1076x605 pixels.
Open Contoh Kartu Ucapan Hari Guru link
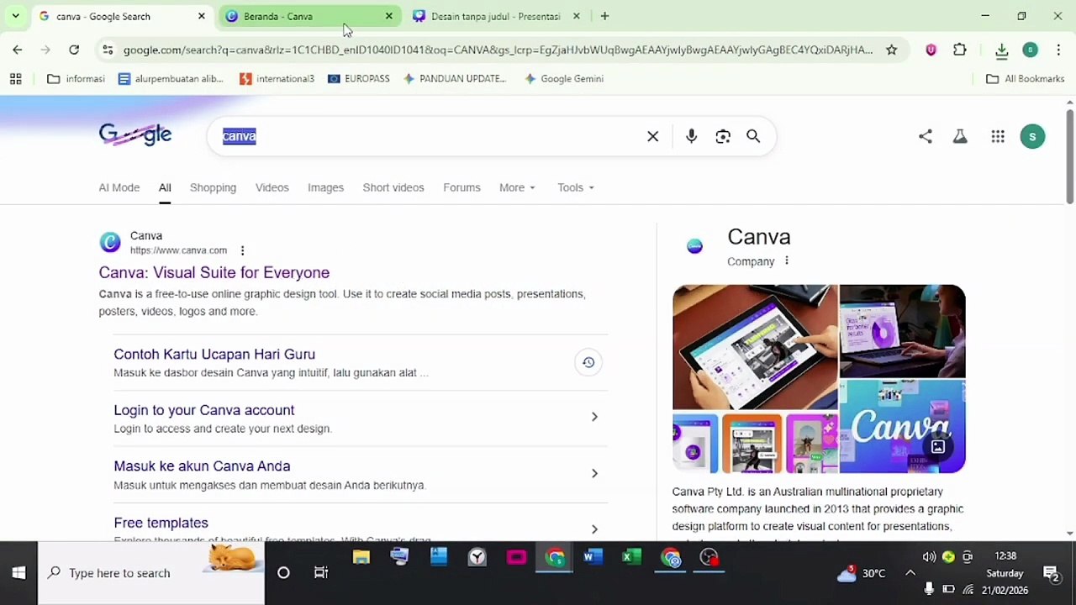click(x=214, y=355)
